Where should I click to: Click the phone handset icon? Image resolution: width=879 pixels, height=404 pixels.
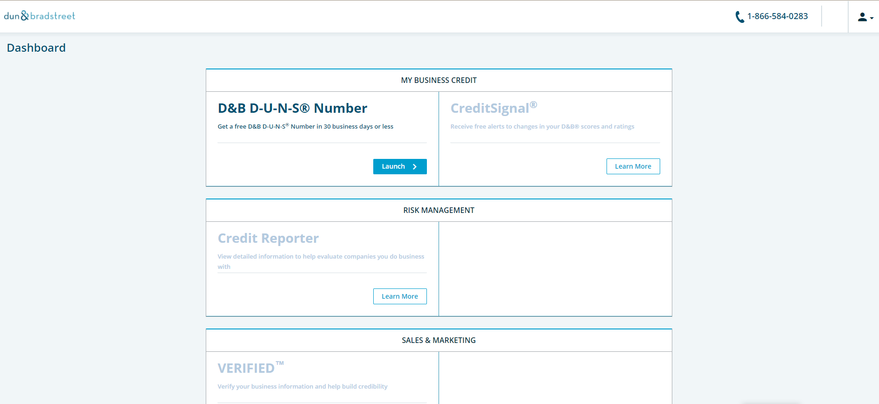pyautogui.click(x=739, y=17)
